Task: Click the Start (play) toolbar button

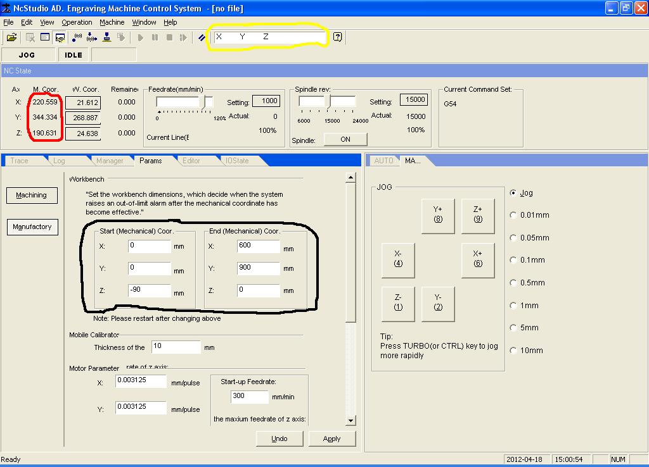Action: click(x=141, y=37)
